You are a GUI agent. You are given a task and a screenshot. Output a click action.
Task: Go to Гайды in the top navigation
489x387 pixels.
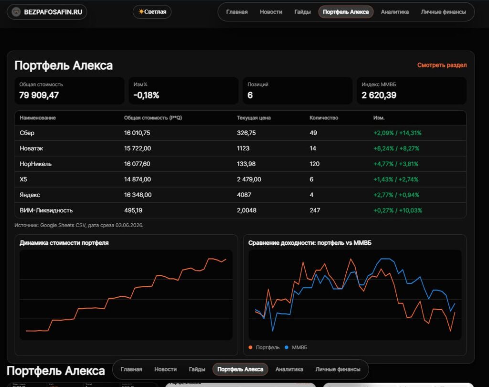point(302,12)
